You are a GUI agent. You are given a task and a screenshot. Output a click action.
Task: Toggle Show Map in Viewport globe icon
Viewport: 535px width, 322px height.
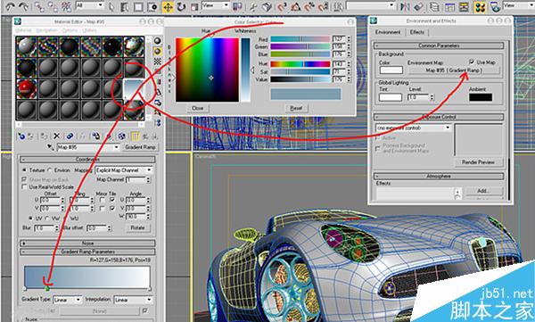click(x=122, y=136)
